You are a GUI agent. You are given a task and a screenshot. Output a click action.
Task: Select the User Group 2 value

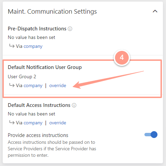(x=22, y=77)
